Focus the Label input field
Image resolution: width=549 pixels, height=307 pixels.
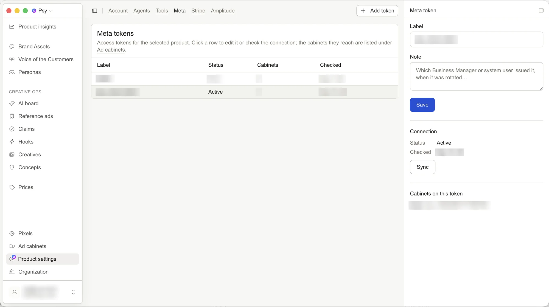pyautogui.click(x=476, y=40)
